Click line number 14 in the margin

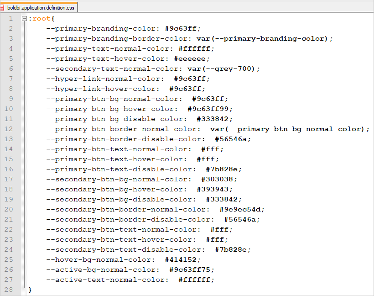click(9, 149)
